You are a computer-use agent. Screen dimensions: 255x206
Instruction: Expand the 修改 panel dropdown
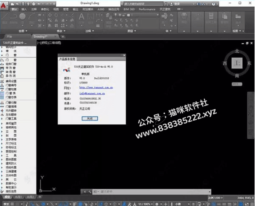pos(61,31)
